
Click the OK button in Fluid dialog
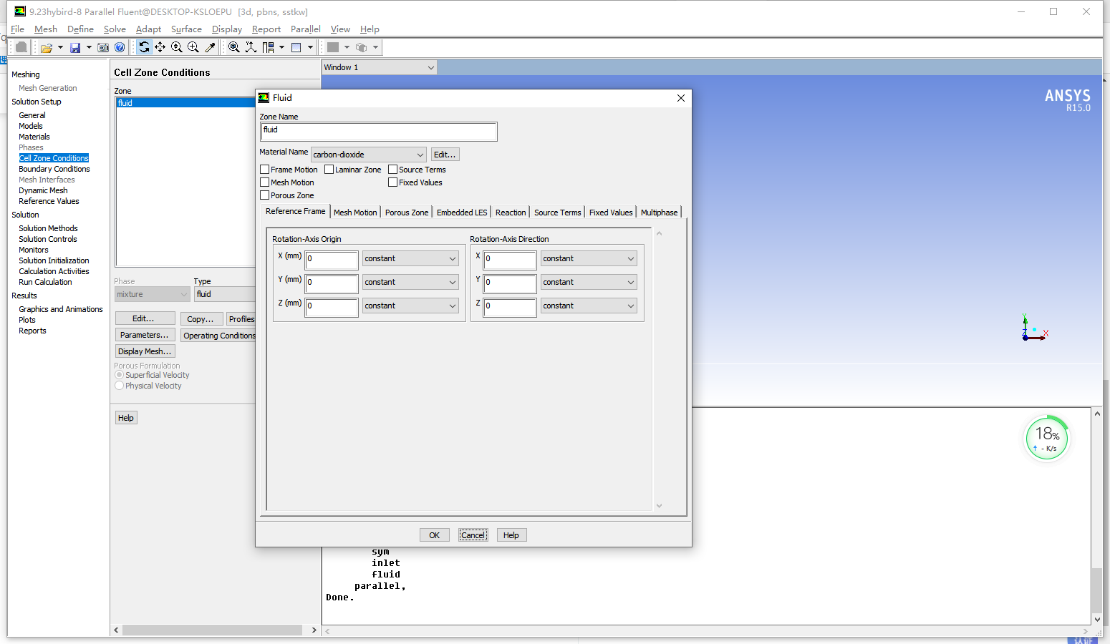tap(434, 535)
